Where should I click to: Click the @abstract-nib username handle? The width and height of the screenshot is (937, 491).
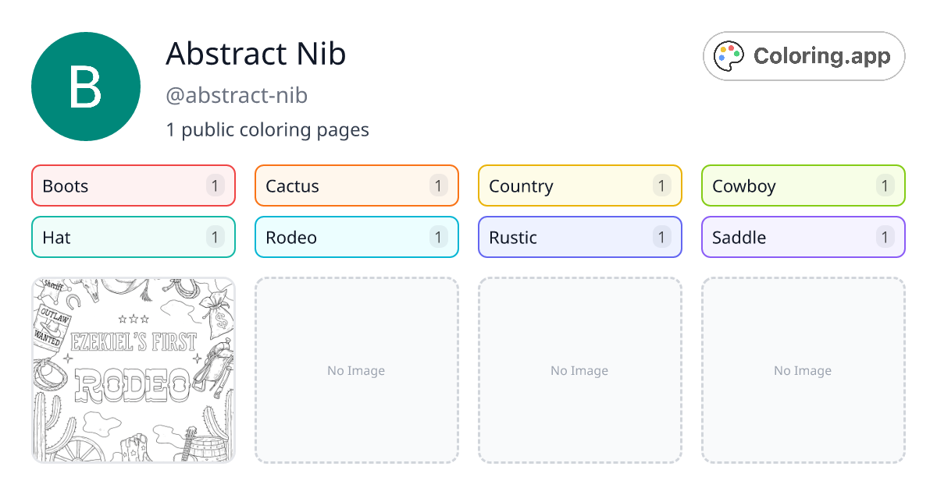pyautogui.click(x=237, y=96)
